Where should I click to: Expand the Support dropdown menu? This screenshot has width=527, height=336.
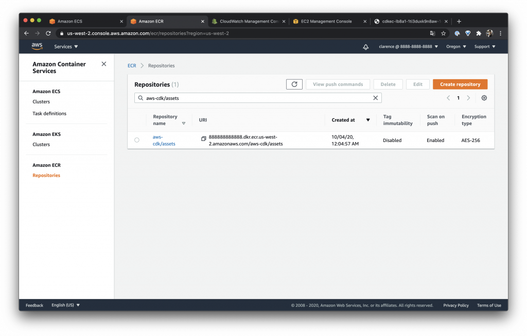(x=485, y=47)
